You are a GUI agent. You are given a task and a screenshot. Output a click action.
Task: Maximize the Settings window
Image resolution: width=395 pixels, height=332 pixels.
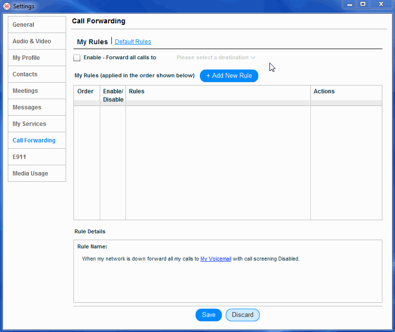click(363, 4)
